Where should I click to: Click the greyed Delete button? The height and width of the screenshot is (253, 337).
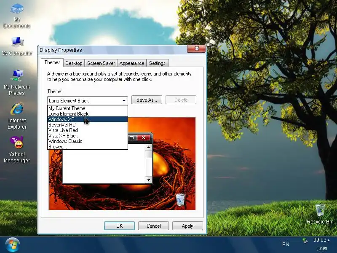(181, 100)
